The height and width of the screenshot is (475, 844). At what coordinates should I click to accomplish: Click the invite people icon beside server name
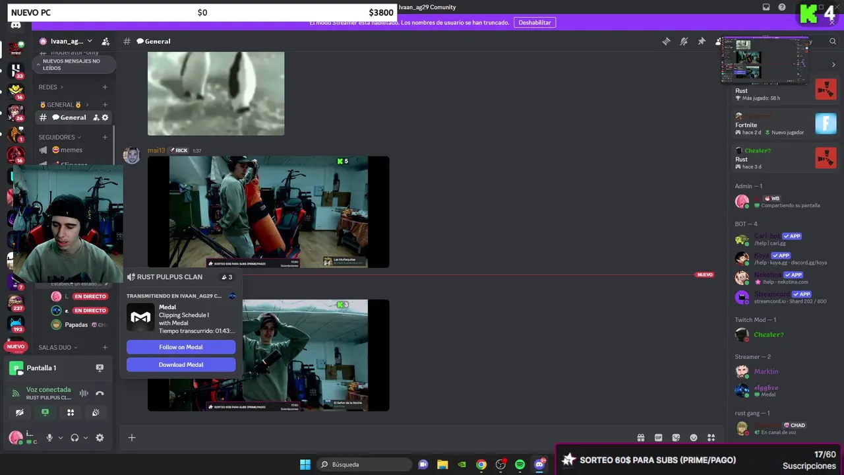[105, 41]
